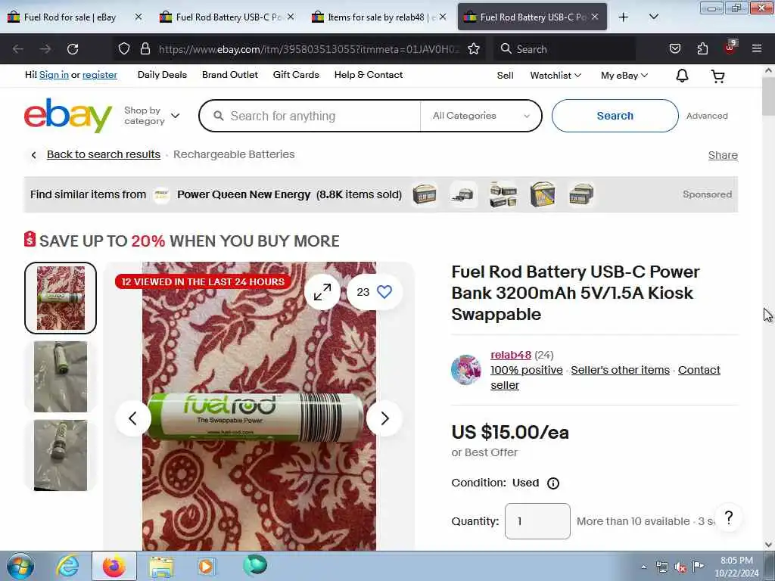Open Seller's other items link
Viewport: 775px width, 581px height.
coord(621,370)
